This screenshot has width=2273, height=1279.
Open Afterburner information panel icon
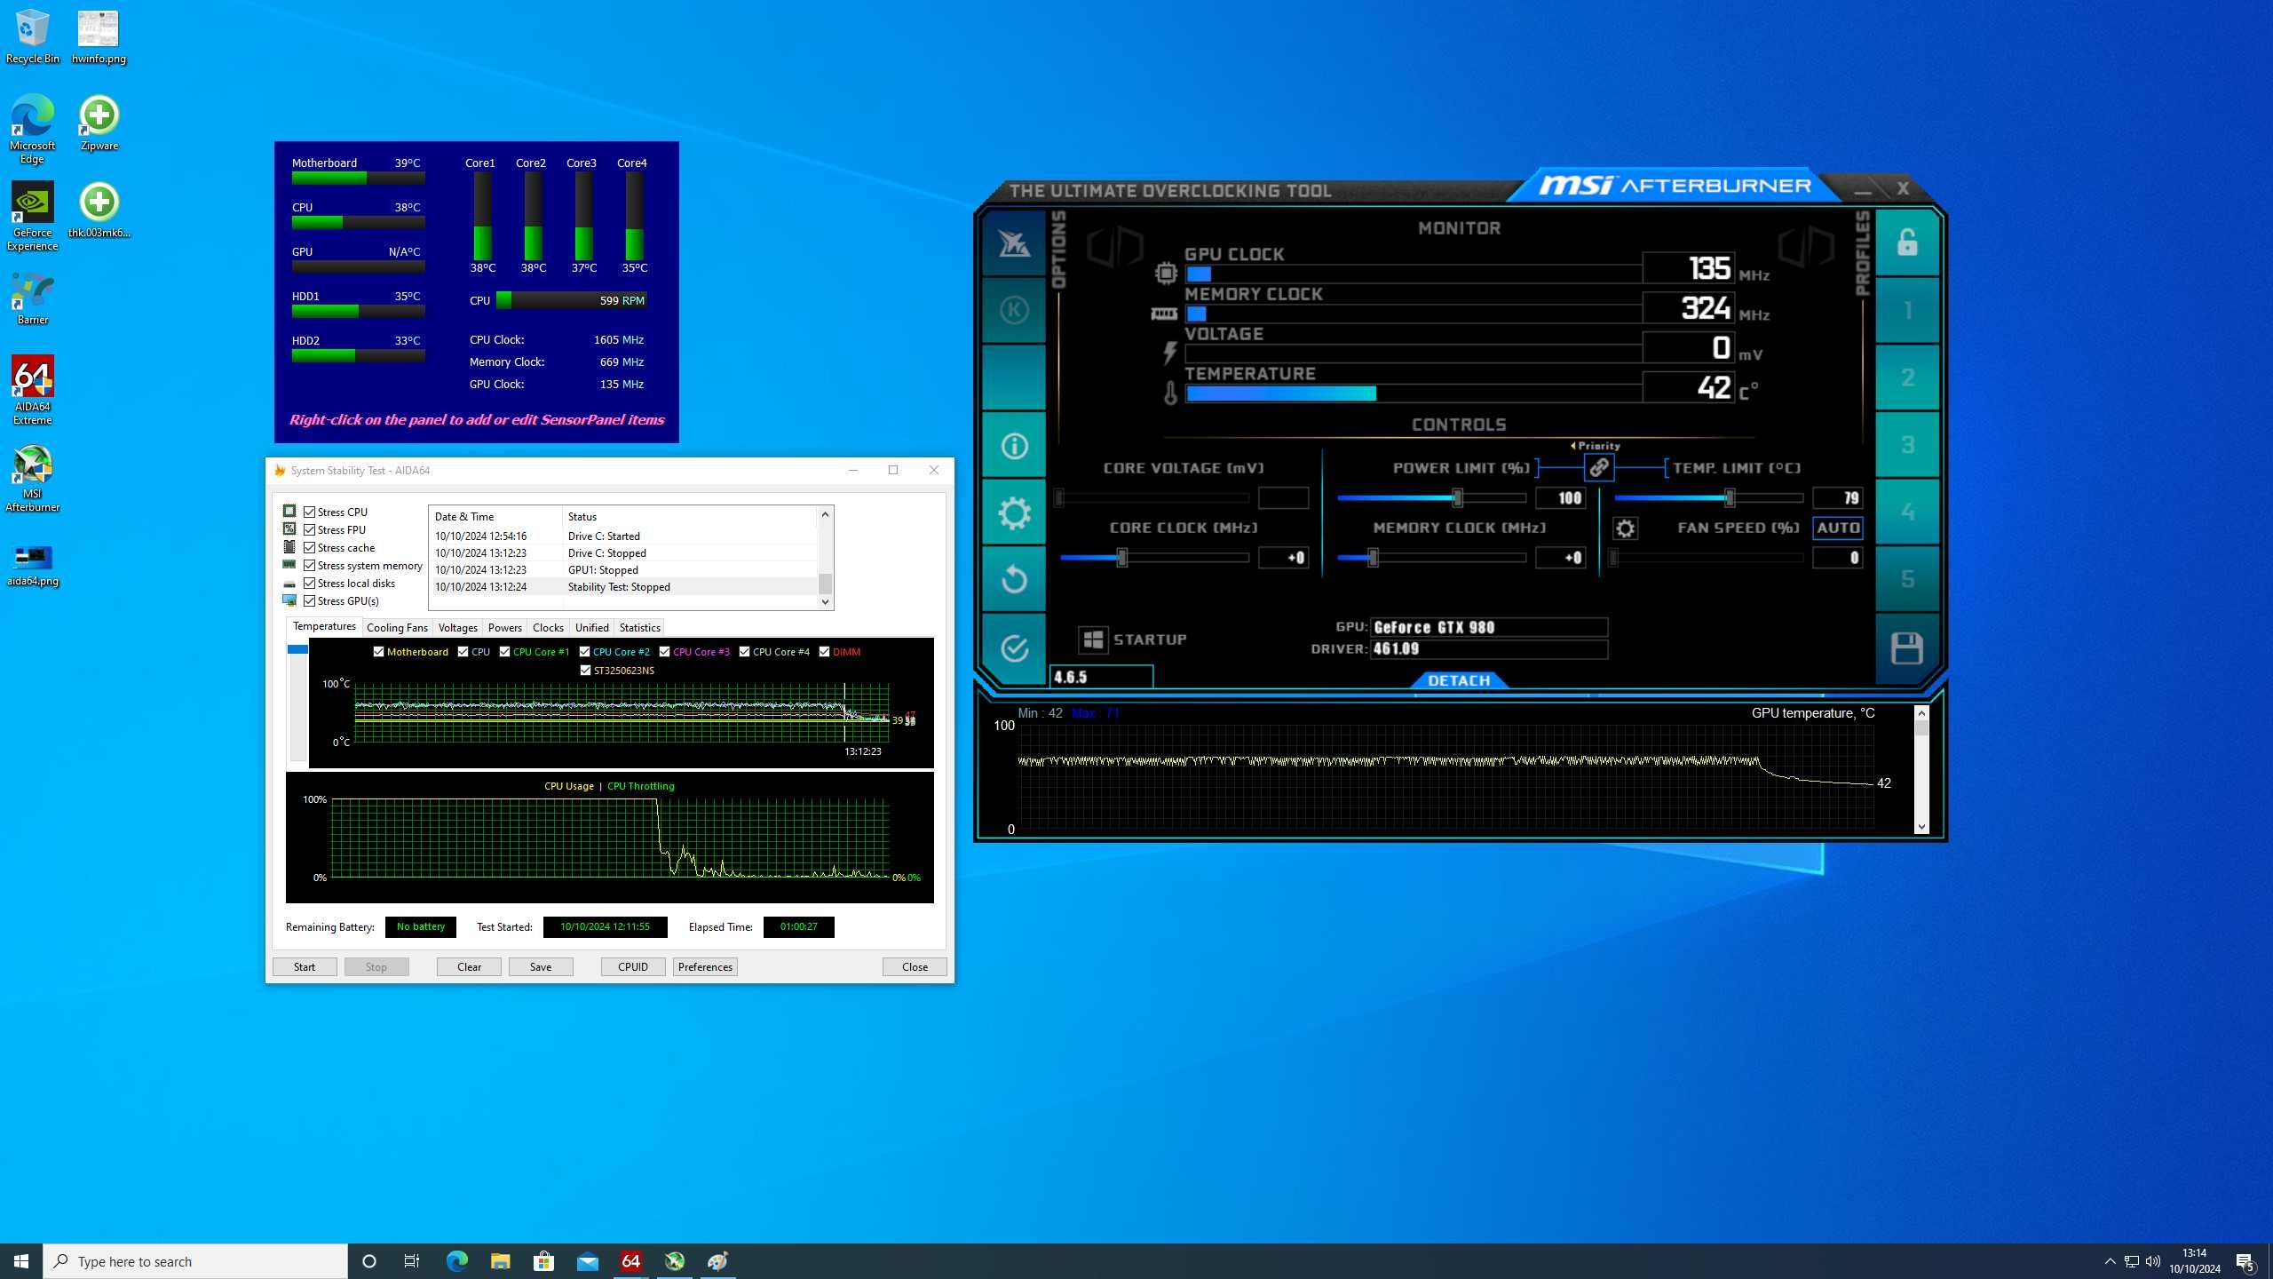click(x=1014, y=445)
